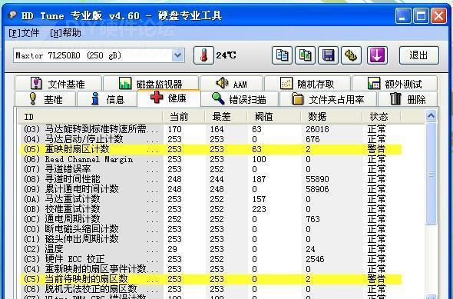Image resolution: width=453 pixels, height=299 pixels.
Task: Click data value 55890
Action: tap(317, 179)
